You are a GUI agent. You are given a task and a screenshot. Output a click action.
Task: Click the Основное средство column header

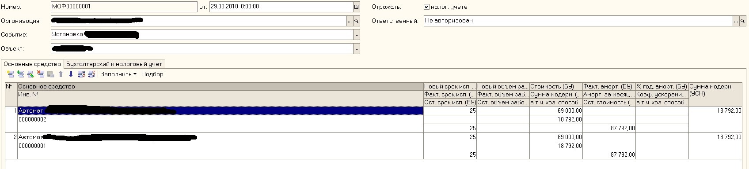[220, 86]
